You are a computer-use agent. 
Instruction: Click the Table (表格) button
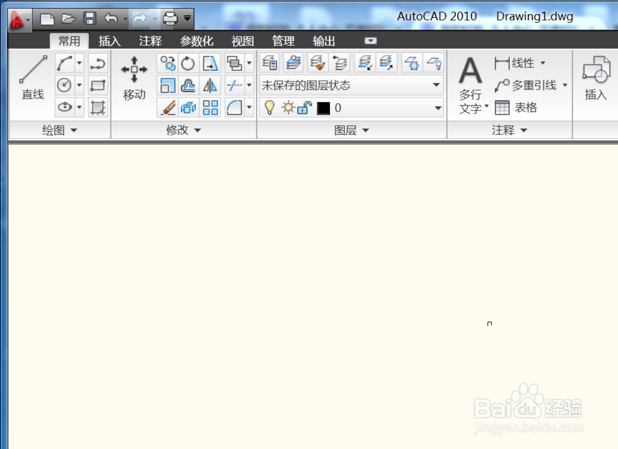pos(516,107)
